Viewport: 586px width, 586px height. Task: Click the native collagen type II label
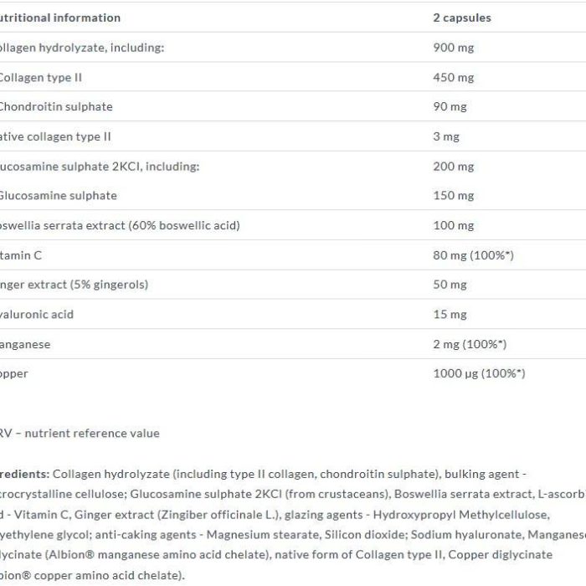pyautogui.click(x=55, y=136)
